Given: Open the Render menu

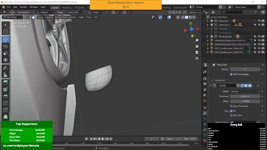Looking at the screenshot, I should pyautogui.click(x=23, y=7).
